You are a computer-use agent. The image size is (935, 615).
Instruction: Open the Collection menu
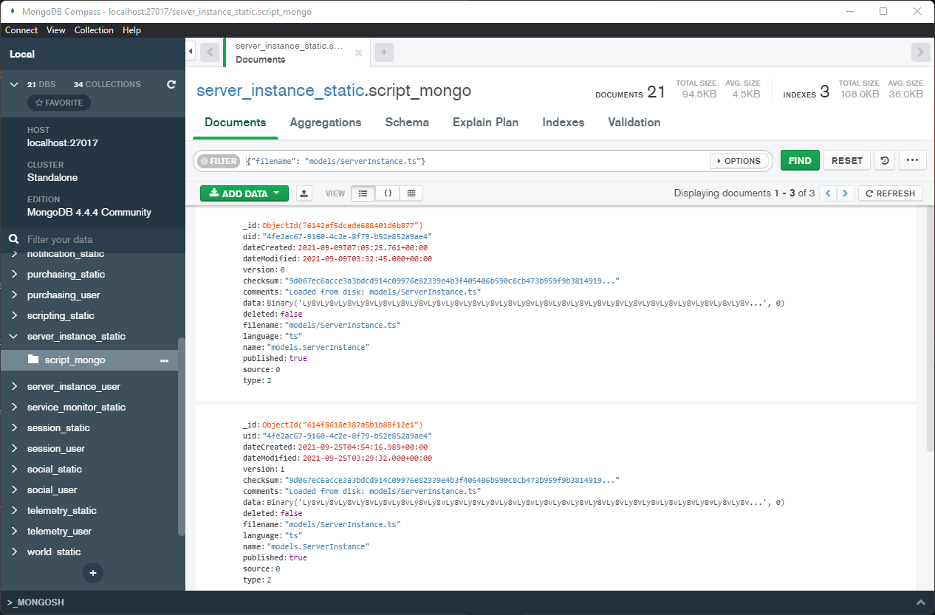coord(94,30)
